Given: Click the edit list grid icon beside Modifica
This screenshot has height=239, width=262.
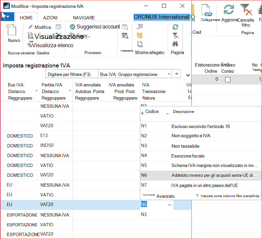Looking at the screenshot, I should pyautogui.click(x=59, y=27).
